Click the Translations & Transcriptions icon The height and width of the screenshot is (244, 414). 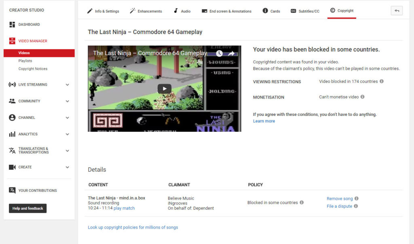click(x=12, y=150)
